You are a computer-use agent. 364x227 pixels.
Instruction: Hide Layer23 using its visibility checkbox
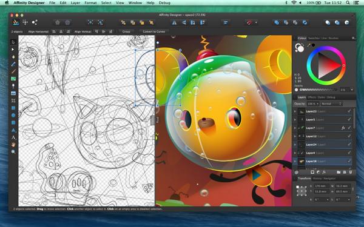(349, 111)
